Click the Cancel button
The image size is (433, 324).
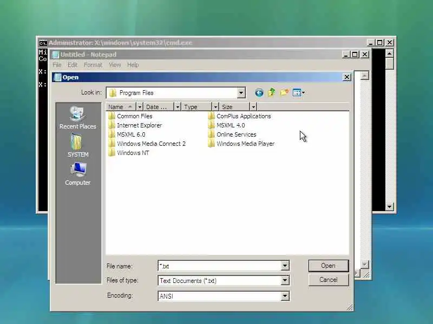pos(329,280)
